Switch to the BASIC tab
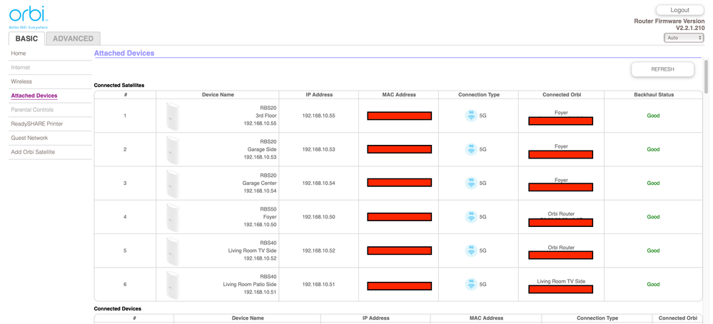Image resolution: width=713 pixels, height=324 pixels. 26,39
